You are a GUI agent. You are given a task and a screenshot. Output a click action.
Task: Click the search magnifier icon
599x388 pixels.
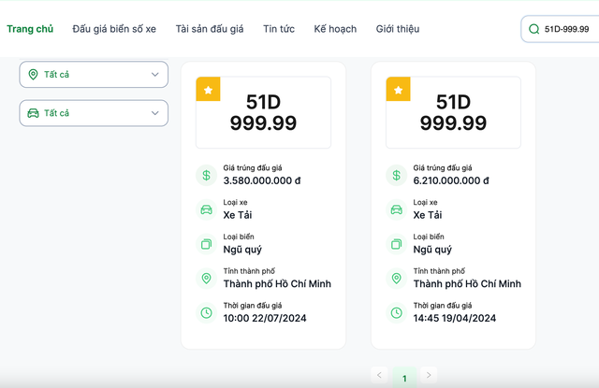tap(534, 29)
